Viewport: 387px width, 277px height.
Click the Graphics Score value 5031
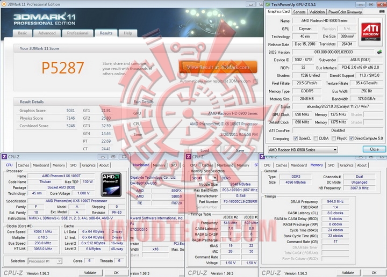click(x=70, y=111)
